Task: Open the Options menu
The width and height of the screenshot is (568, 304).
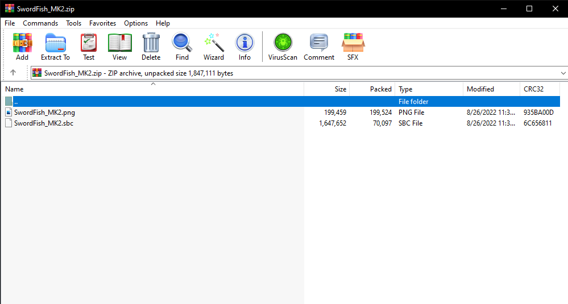Action: 136,23
